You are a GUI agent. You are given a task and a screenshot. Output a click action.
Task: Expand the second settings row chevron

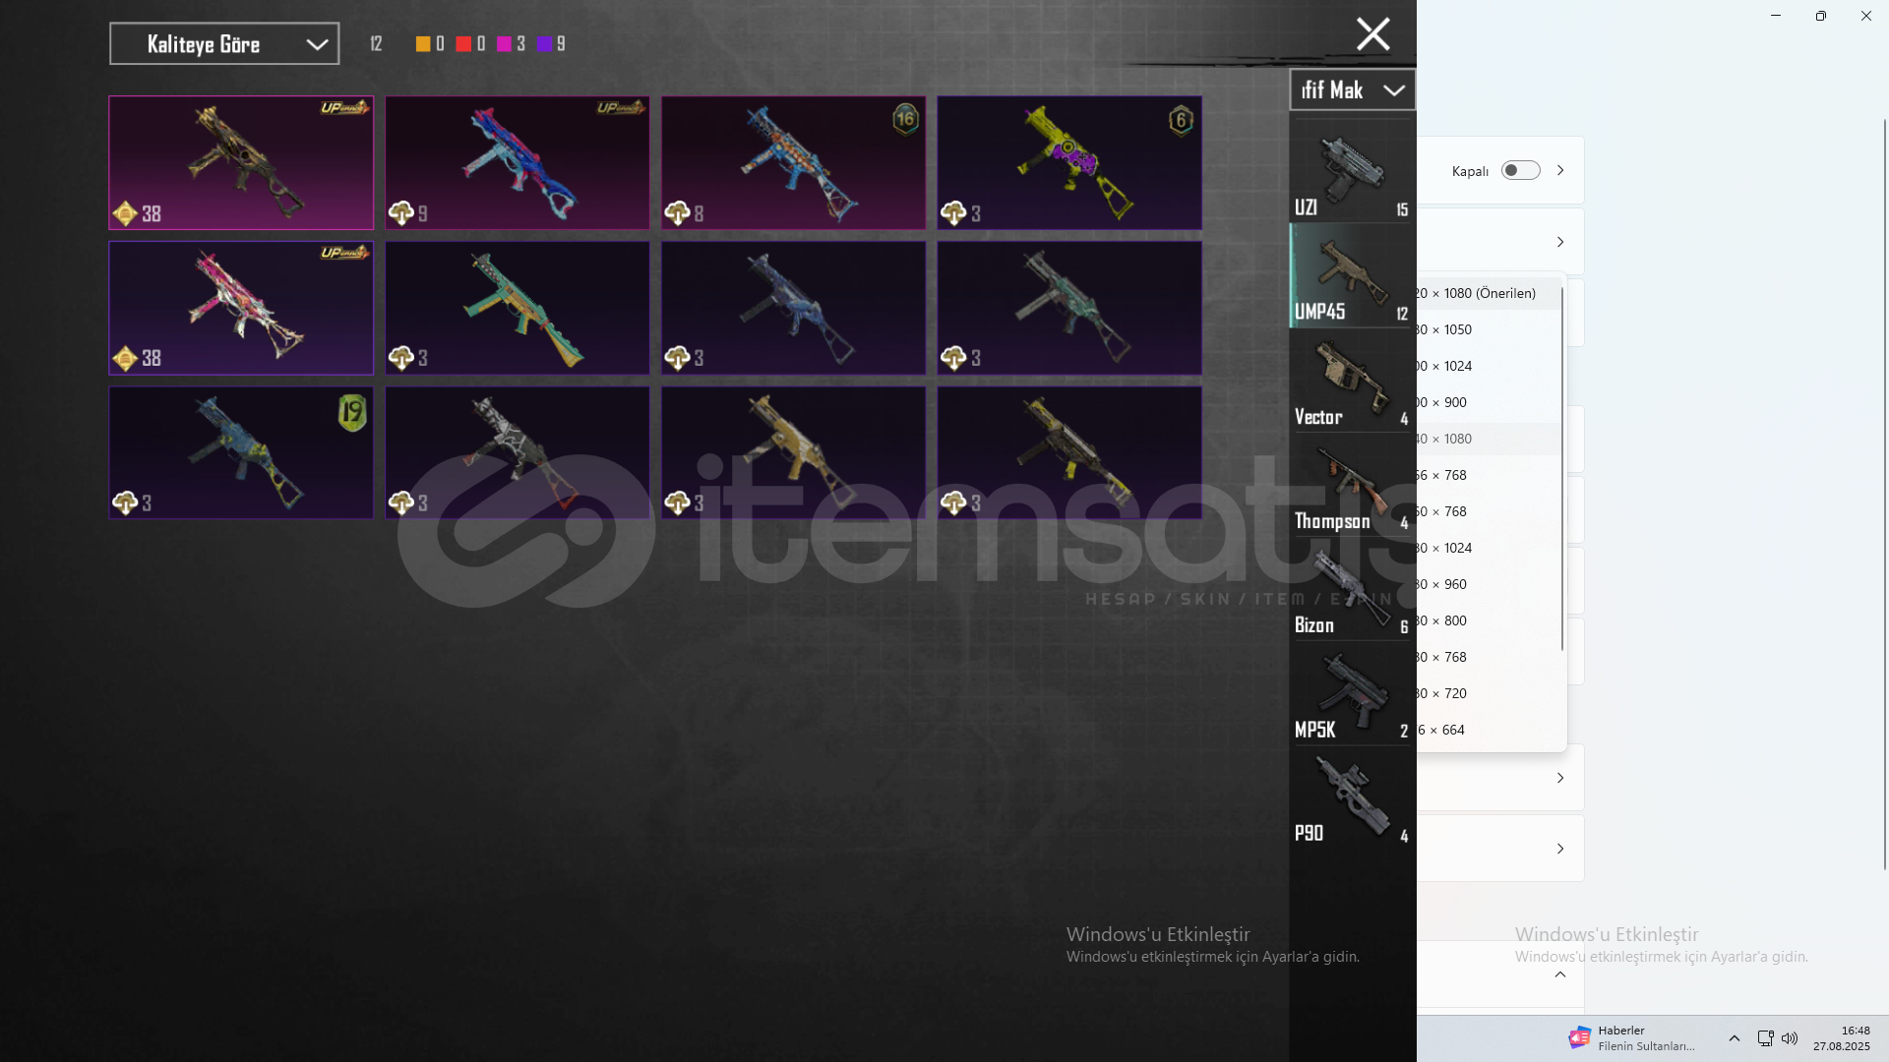[1560, 242]
